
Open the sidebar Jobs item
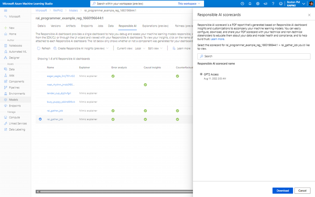9,75
